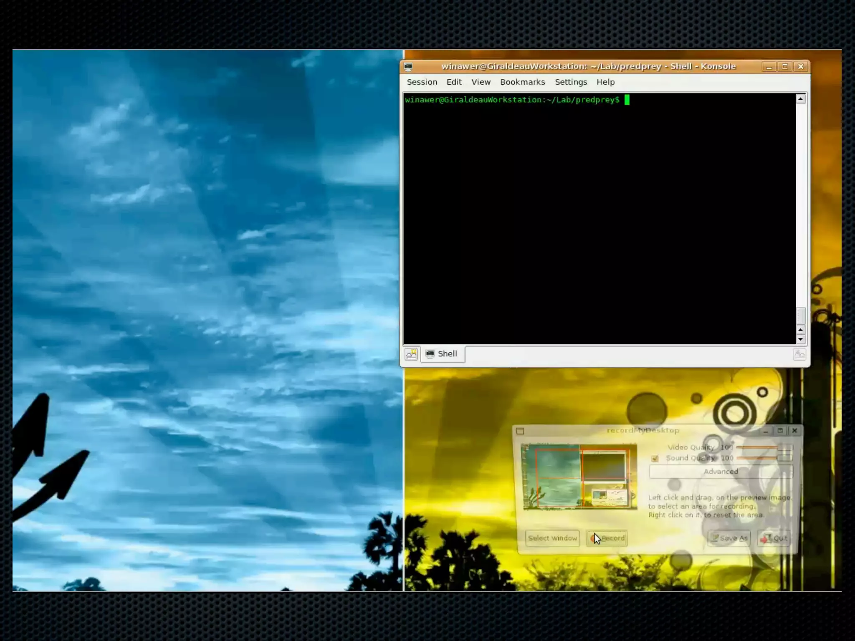Click the New Session icon in Konsole
This screenshot has width=855, height=641.
tap(411, 354)
